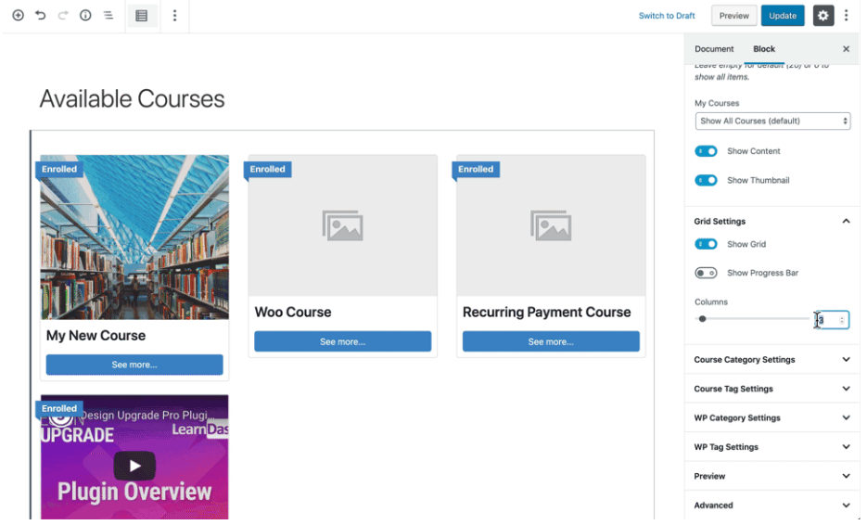Click See more under My New Course
Screen dimensions: 867x525
[x=134, y=365]
